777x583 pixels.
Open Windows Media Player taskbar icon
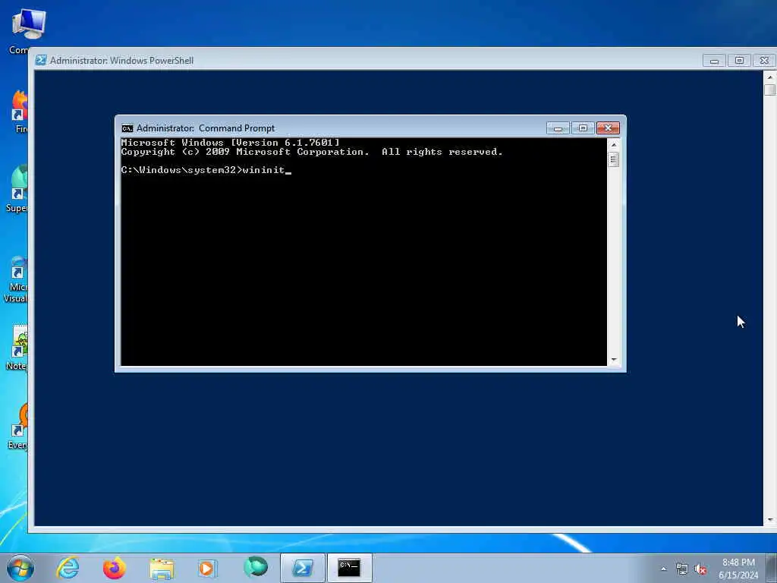(207, 568)
